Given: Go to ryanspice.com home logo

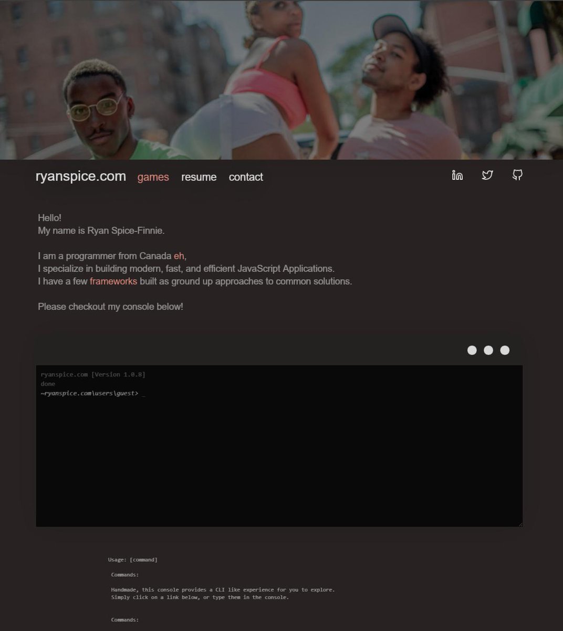Looking at the screenshot, I should coord(81,176).
